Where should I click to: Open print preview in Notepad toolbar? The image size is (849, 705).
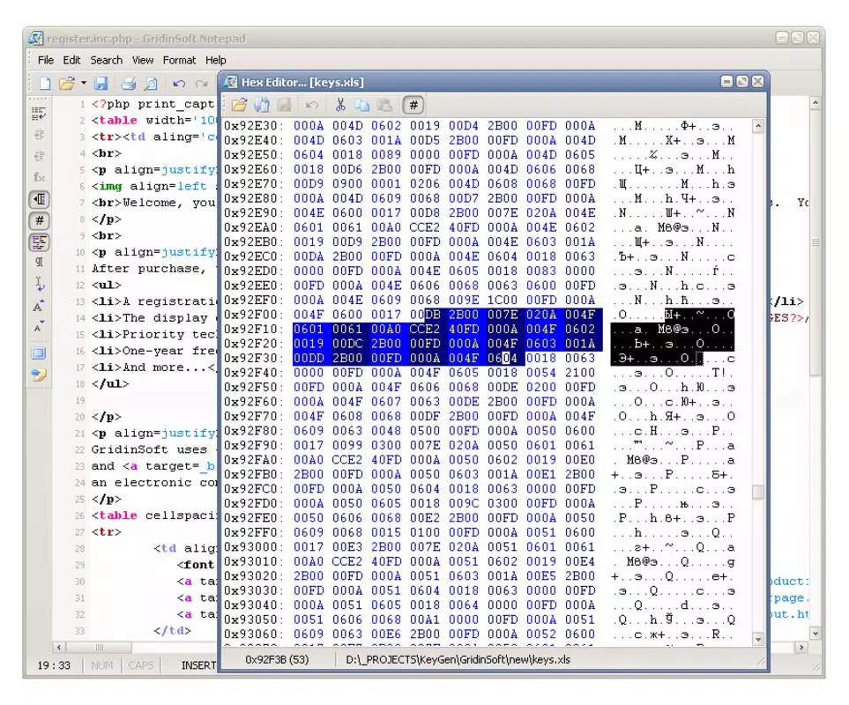pos(151,84)
